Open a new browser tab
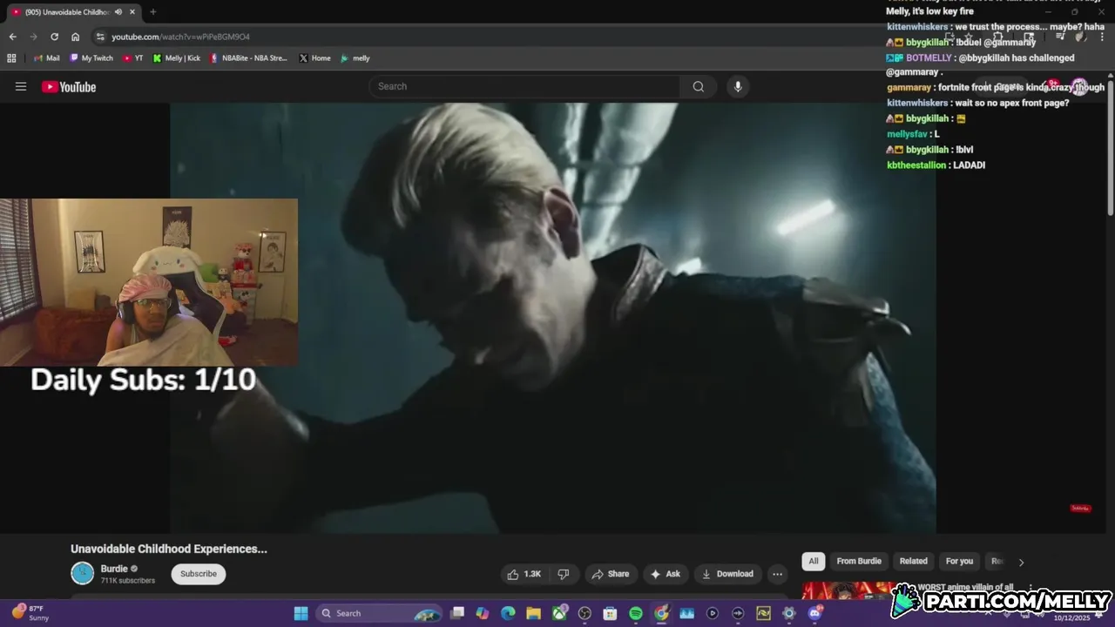The image size is (1115, 627). [x=152, y=12]
